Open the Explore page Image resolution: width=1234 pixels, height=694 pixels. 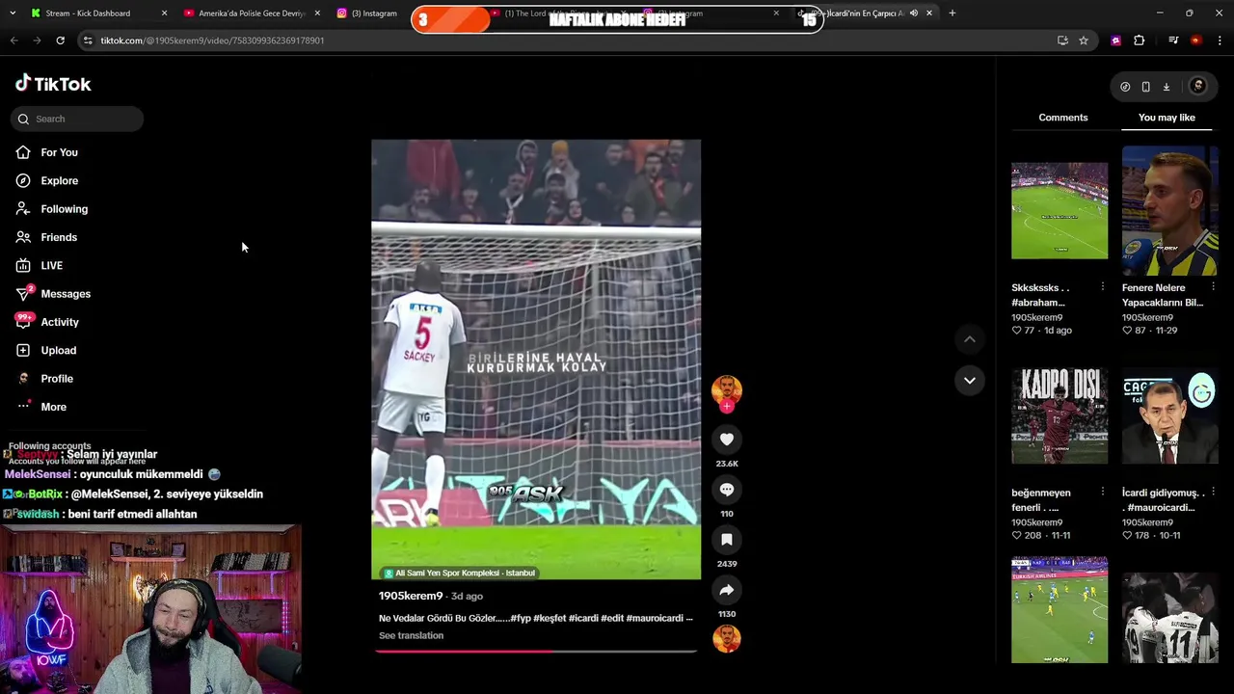click(x=60, y=180)
